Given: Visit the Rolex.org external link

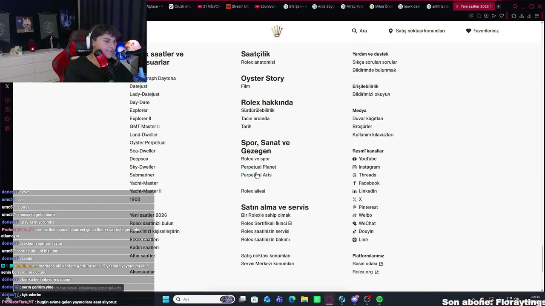Looking at the screenshot, I should (365, 272).
